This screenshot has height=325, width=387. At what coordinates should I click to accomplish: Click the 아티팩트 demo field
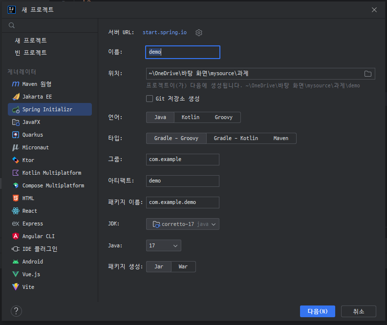click(x=183, y=181)
